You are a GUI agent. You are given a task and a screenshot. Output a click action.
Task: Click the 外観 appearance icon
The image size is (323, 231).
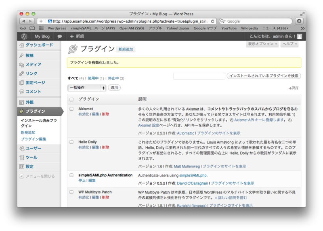(22, 102)
